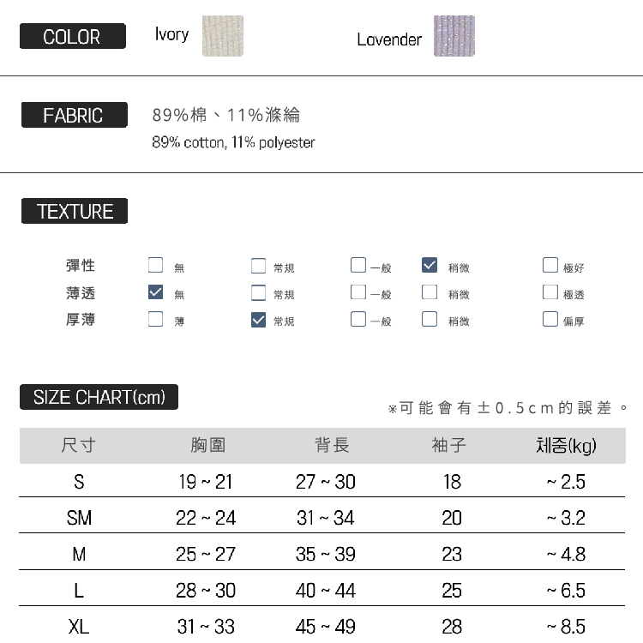Enable the 厚薄 偏厚 checkbox

pos(550,320)
